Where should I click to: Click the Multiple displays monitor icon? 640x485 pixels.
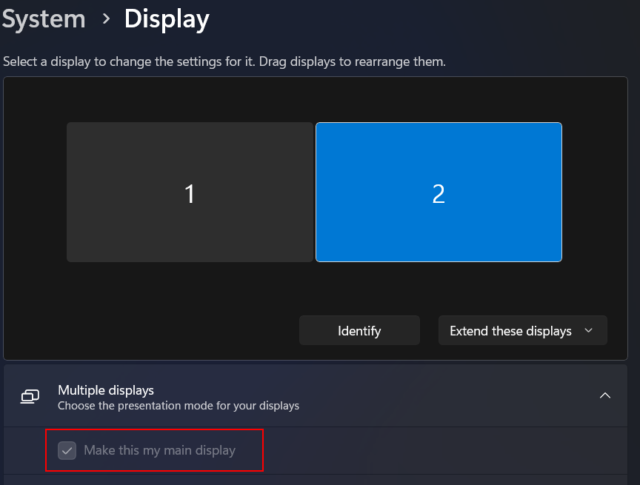point(30,396)
